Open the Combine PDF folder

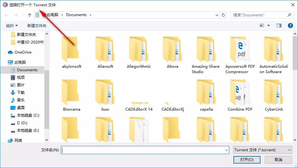pos(240,95)
